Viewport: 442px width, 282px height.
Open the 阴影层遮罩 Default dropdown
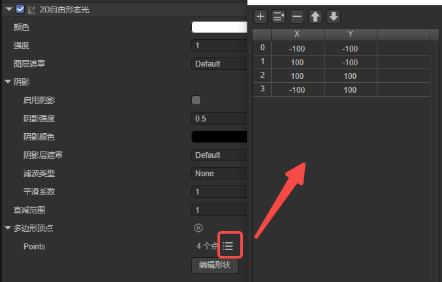pos(219,155)
